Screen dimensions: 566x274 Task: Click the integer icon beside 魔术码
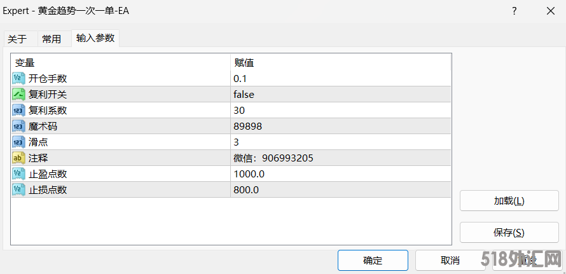(18, 127)
